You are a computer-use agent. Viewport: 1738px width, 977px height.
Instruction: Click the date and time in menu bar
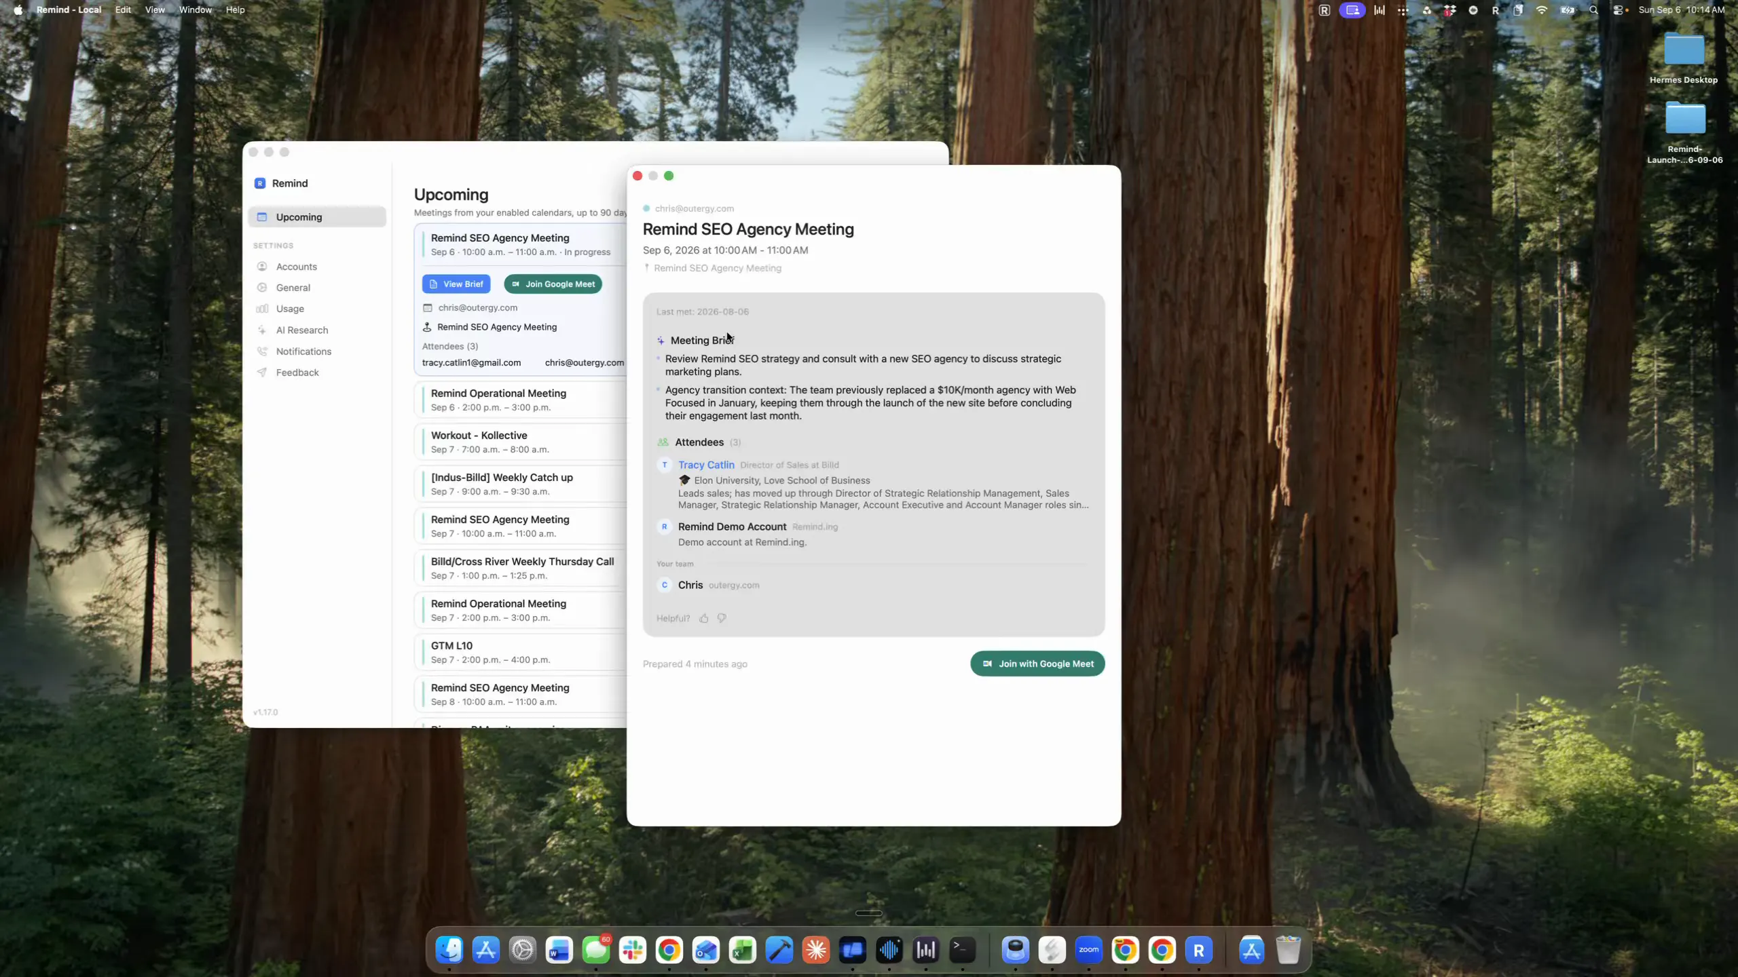[x=1681, y=10]
